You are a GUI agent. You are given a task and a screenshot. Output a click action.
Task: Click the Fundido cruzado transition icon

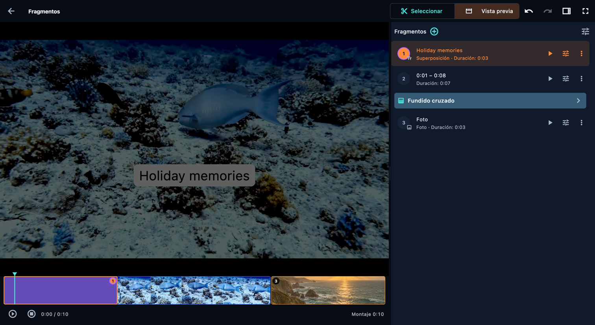coord(401,101)
